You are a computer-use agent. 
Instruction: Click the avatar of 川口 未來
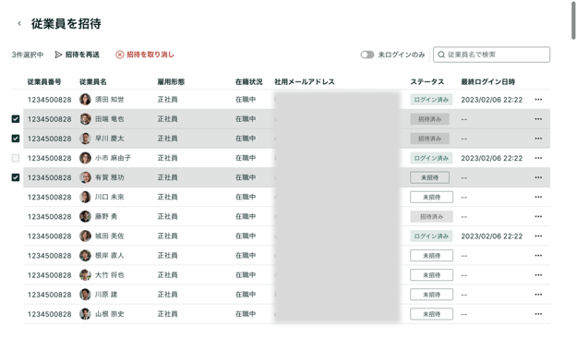click(x=85, y=197)
